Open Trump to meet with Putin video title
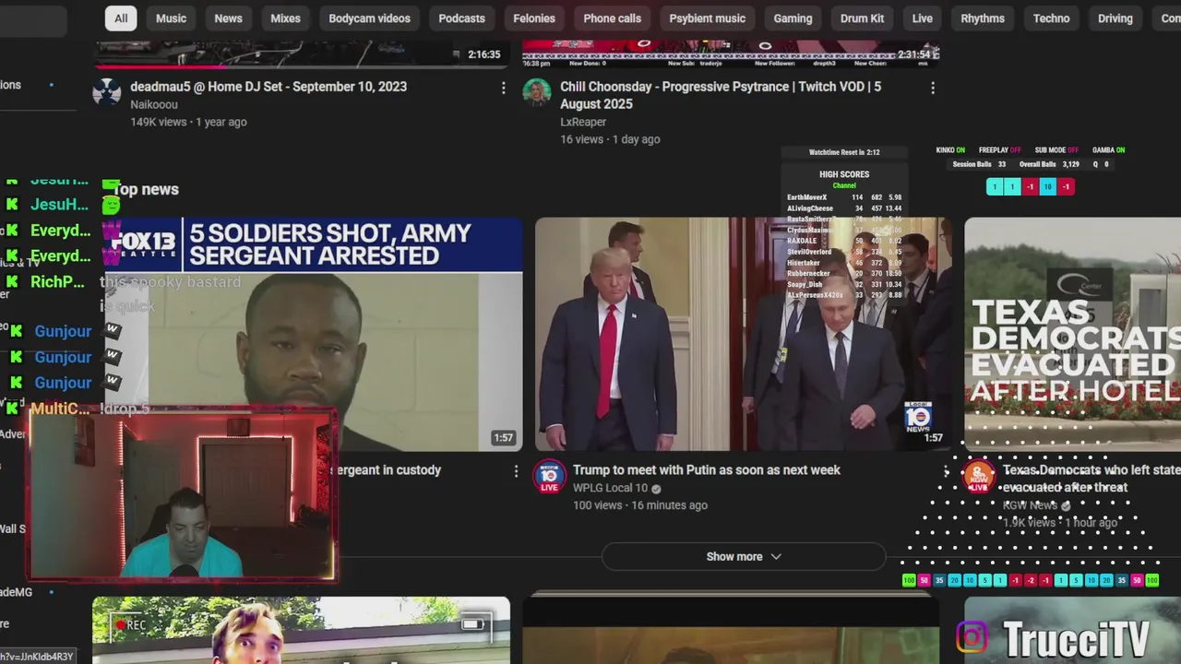The image size is (1181, 664). pos(707,470)
